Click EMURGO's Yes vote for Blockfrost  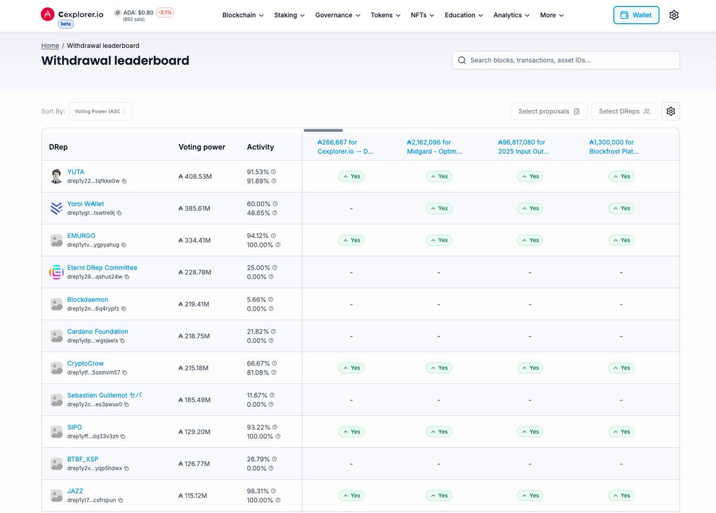tap(621, 240)
